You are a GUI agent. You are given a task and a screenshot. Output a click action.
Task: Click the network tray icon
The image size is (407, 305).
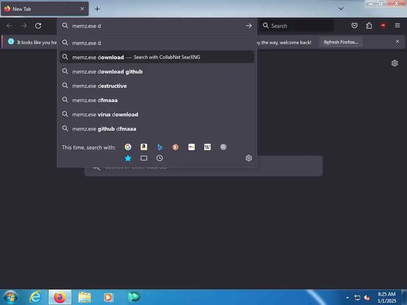[357, 298]
